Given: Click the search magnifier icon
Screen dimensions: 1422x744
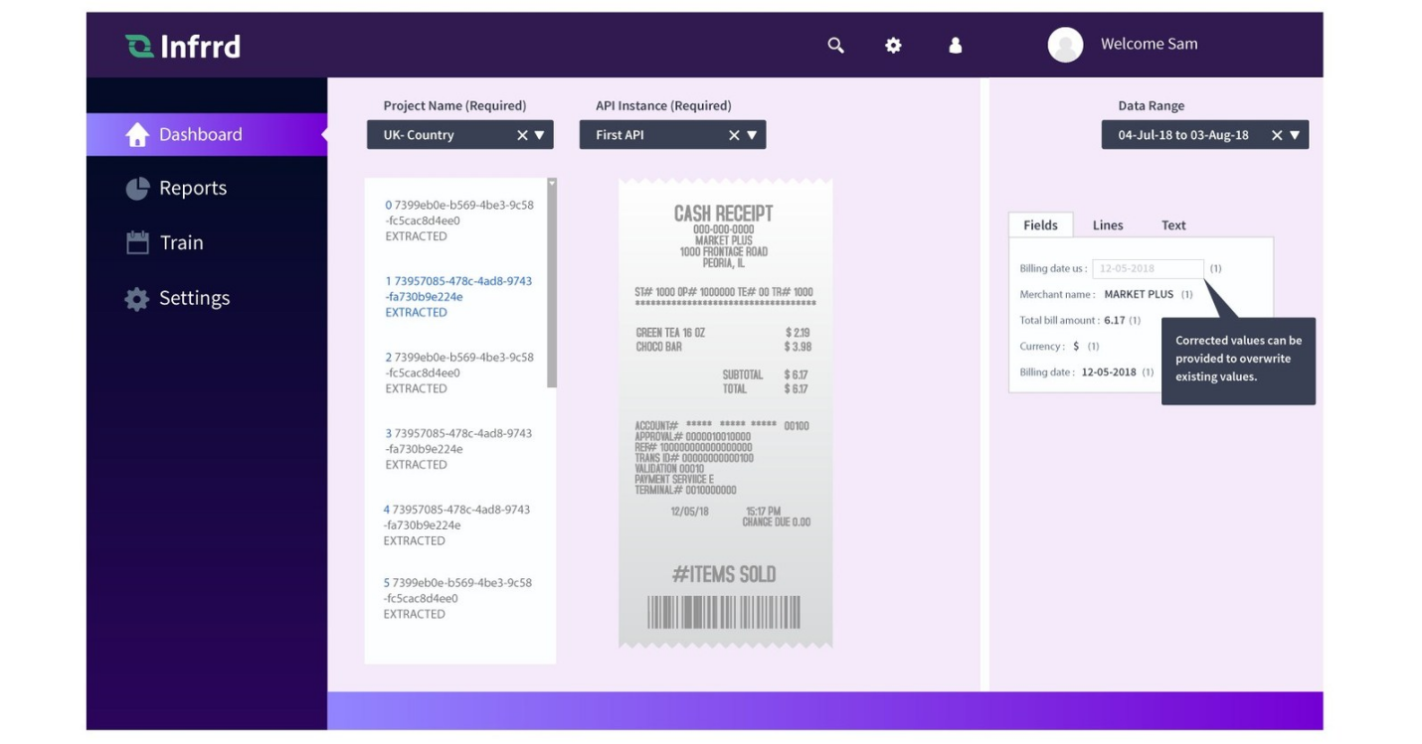Looking at the screenshot, I should [835, 45].
